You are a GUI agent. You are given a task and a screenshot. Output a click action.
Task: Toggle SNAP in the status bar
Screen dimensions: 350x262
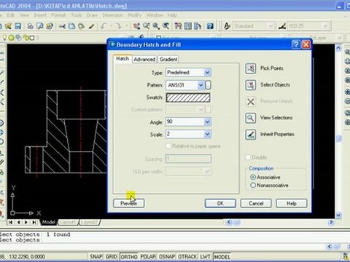96,256
